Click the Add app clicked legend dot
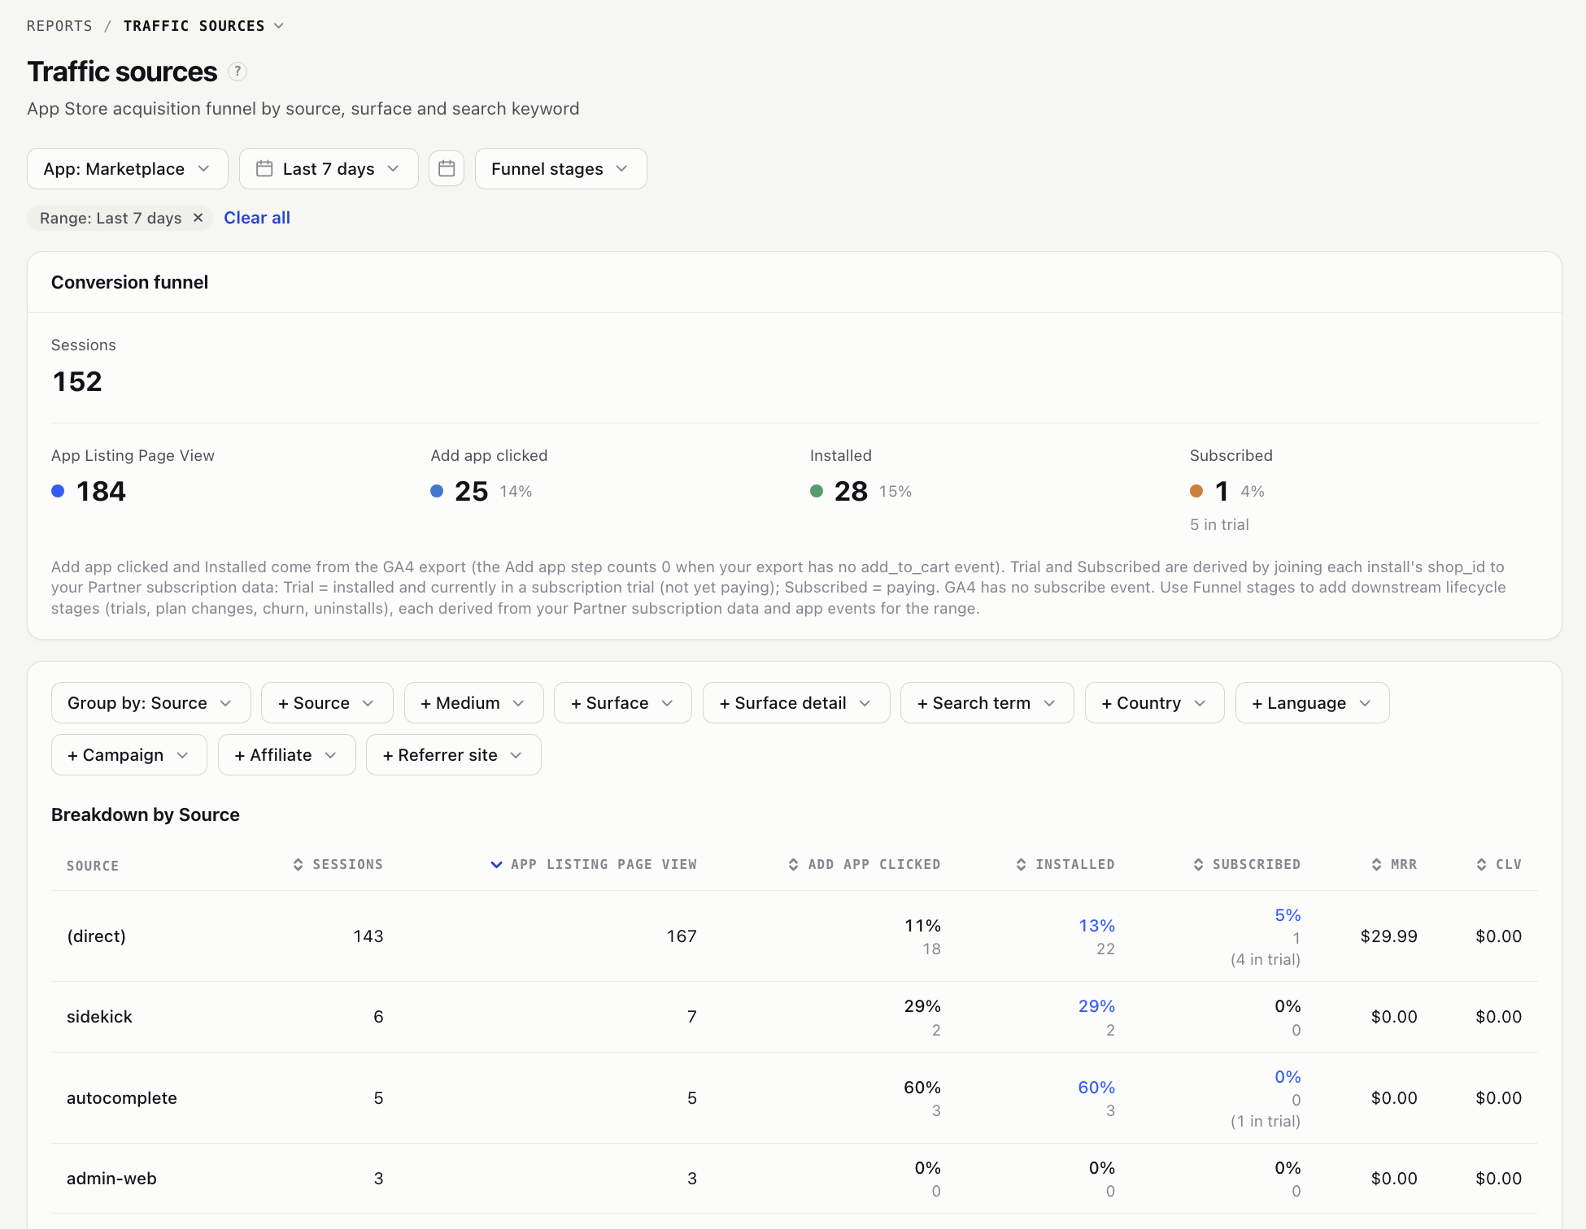This screenshot has width=1586, height=1229. [437, 491]
